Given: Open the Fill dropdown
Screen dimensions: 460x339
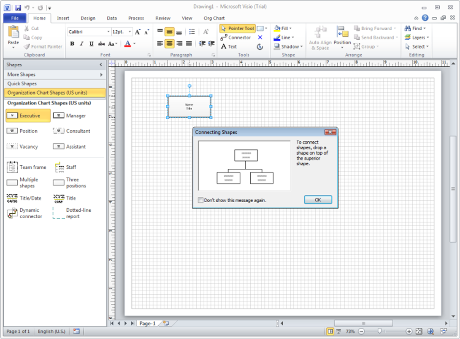Looking at the screenshot, I should point(283,28).
